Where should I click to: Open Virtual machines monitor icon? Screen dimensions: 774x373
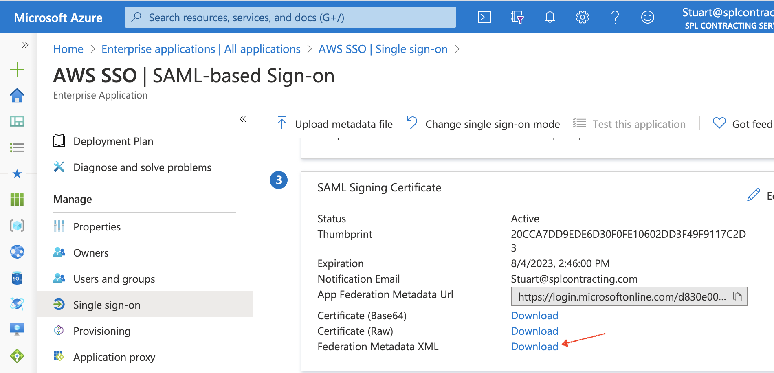pyautogui.click(x=17, y=329)
